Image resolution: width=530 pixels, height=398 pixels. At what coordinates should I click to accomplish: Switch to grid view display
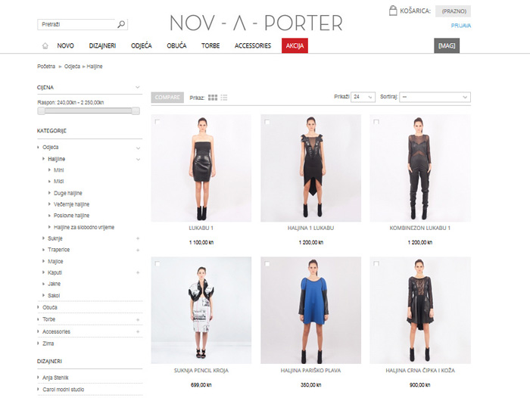[x=213, y=98]
